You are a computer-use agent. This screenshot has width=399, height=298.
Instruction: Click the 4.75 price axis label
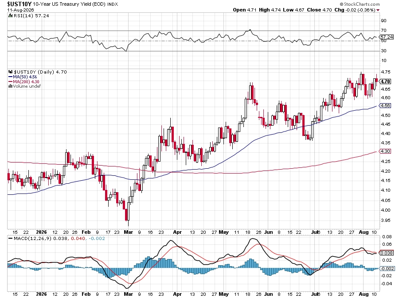[x=386, y=72]
